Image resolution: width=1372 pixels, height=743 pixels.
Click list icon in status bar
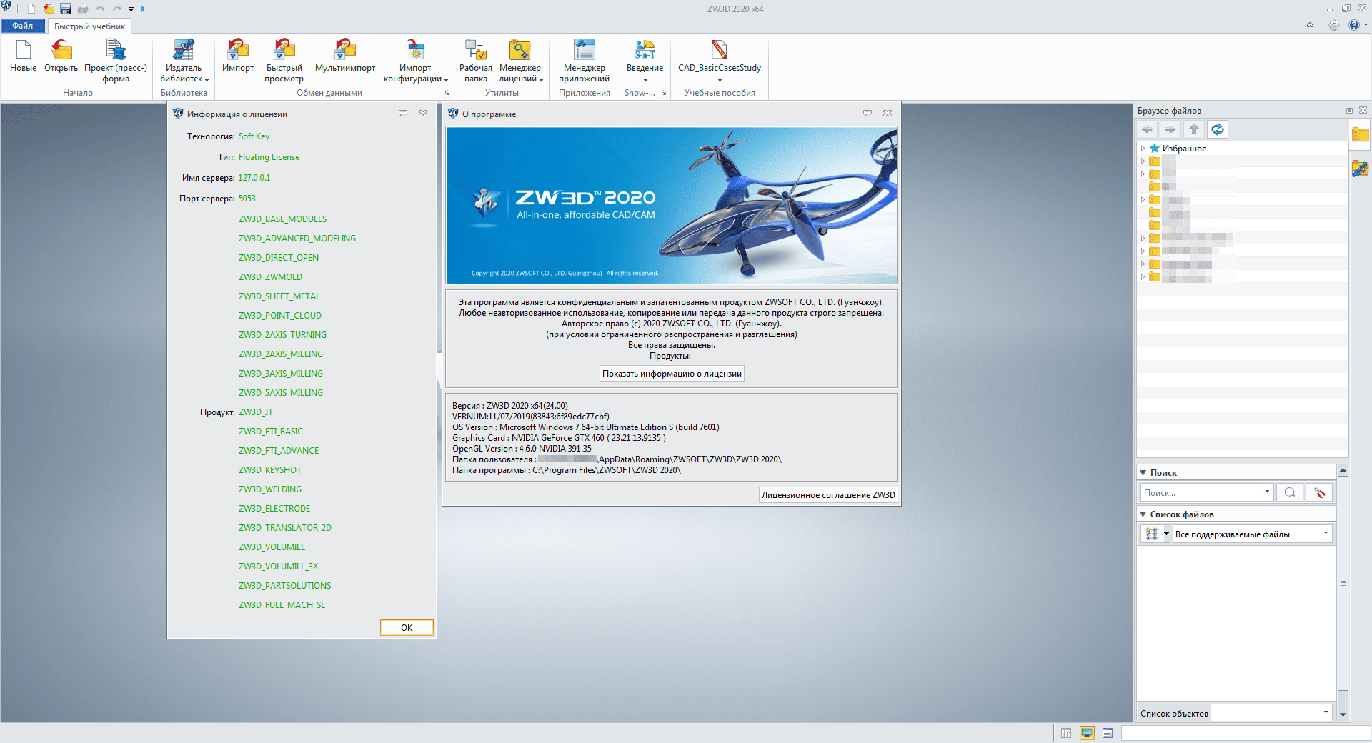(x=1108, y=733)
